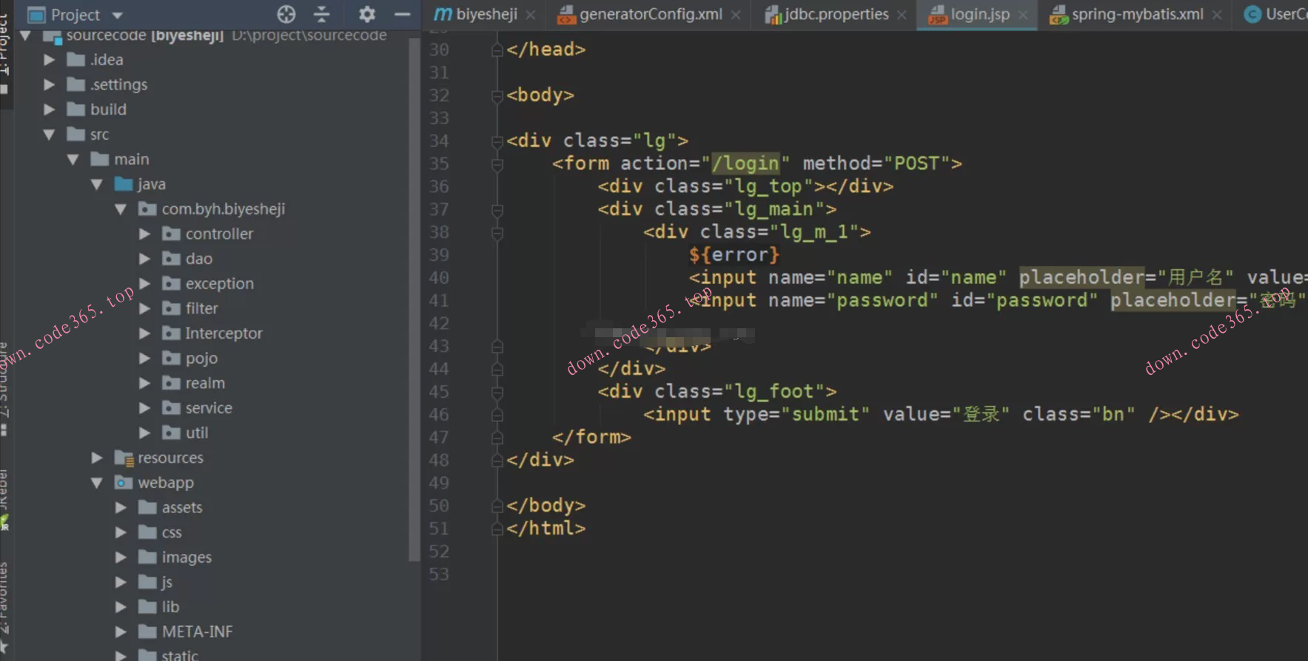Click the /login action value in code
This screenshot has height=661, width=1308.
[x=745, y=163]
